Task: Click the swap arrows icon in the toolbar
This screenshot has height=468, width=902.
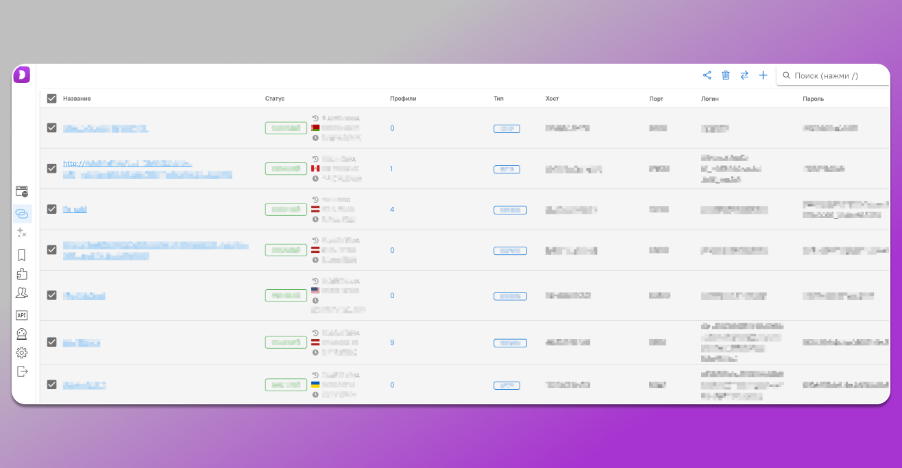Action: pyautogui.click(x=744, y=75)
